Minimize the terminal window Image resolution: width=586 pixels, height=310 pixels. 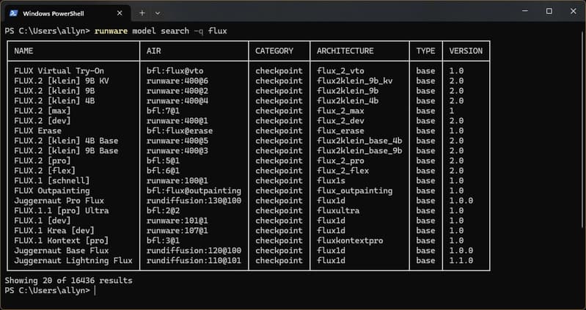[525, 11]
